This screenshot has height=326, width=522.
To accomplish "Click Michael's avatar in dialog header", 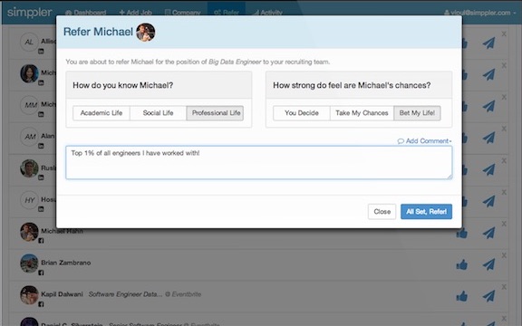I will point(146,33).
